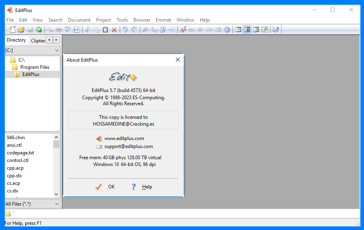Select the file control.ctl
Image resolution: width=364 pixels, height=230 pixels.
click(18, 160)
